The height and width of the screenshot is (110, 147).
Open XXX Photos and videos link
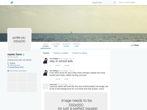[x=18, y=71]
